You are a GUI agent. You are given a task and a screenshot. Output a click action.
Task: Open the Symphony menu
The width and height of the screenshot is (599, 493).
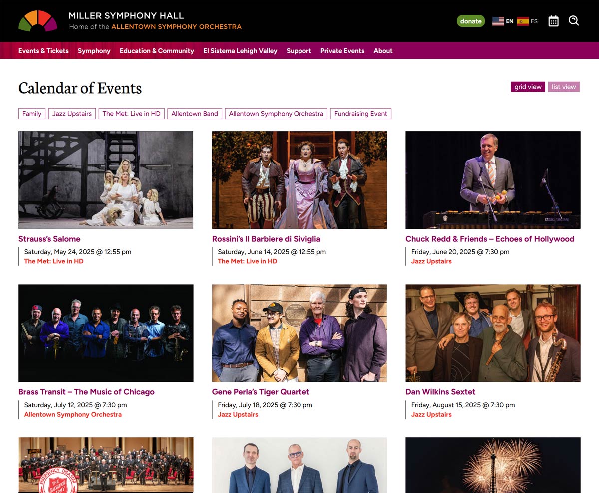point(94,51)
